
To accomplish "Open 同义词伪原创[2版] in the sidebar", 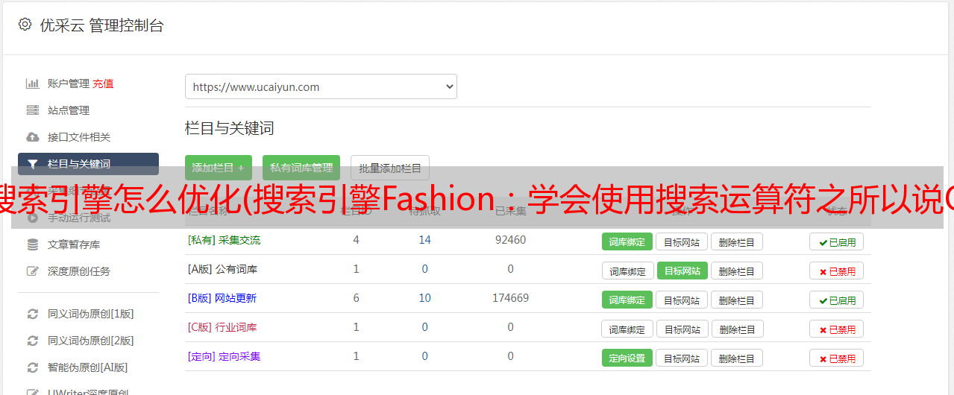I will 91,341.
